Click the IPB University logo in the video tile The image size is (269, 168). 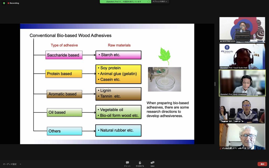click(x=227, y=49)
